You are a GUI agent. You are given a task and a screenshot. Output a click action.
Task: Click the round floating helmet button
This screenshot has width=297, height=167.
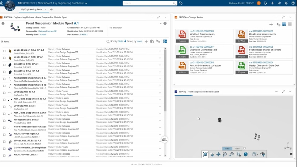click(x=164, y=140)
